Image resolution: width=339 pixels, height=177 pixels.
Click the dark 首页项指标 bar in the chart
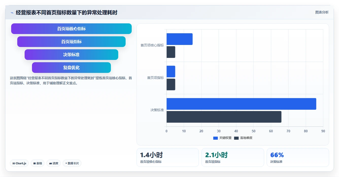point(171,85)
